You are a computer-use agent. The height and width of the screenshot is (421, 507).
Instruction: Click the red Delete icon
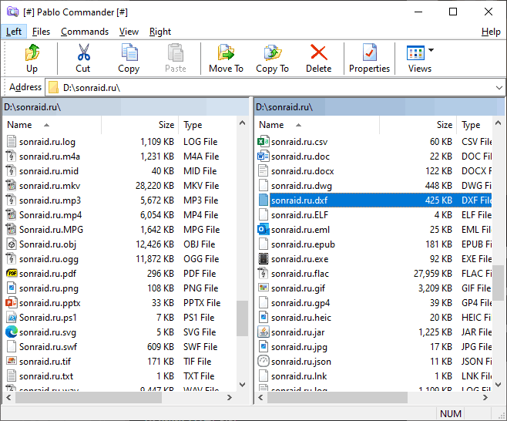[319, 52]
